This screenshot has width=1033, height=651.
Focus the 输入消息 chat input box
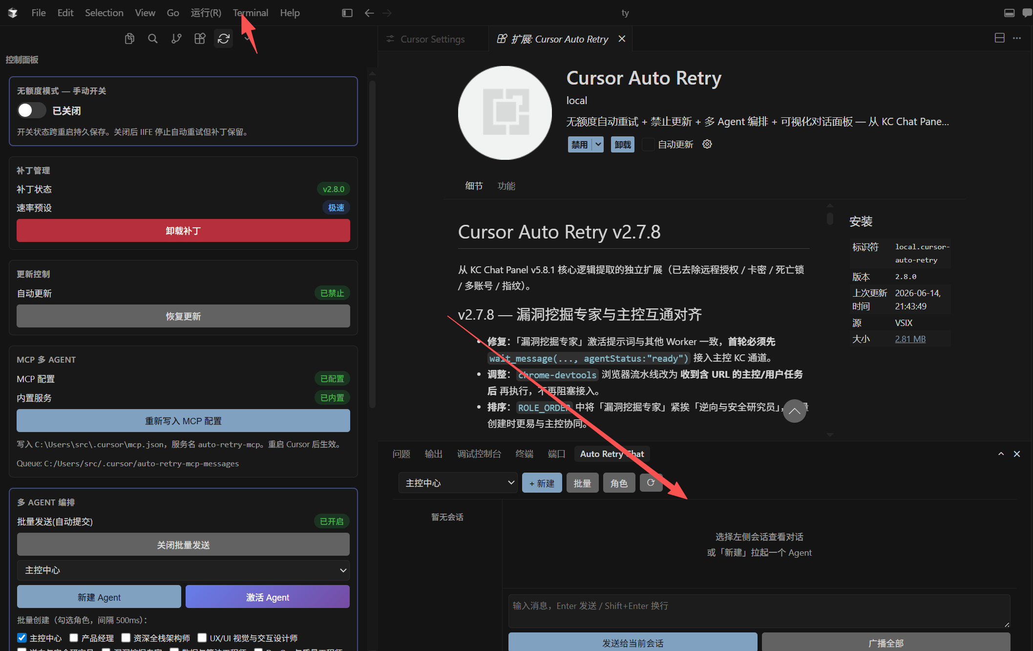click(759, 611)
